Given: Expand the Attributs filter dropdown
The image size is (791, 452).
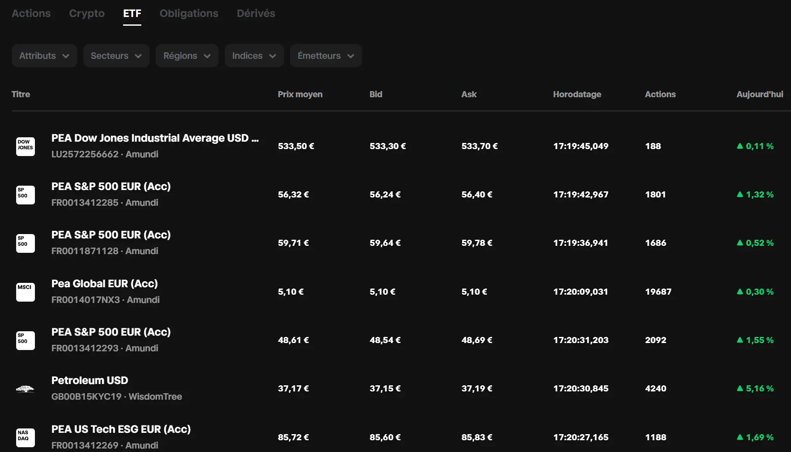Looking at the screenshot, I should pyautogui.click(x=45, y=56).
